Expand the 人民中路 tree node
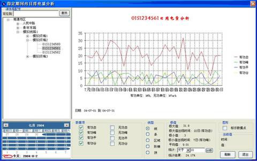257x161 pixels. point(18,24)
